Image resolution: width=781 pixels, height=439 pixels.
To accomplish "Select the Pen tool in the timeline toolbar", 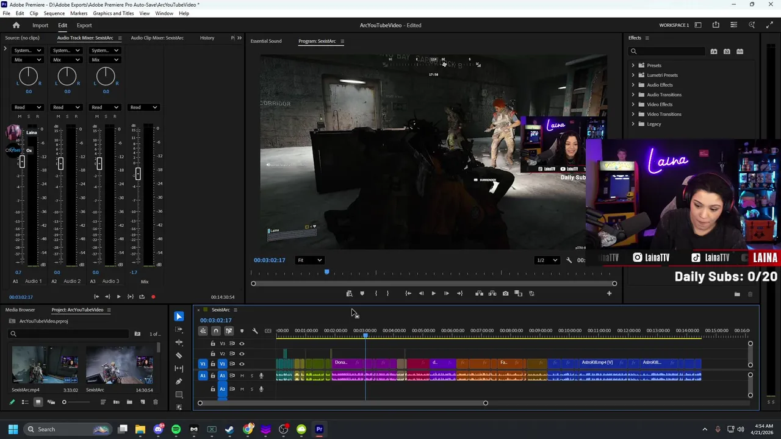I will pyautogui.click(x=179, y=381).
